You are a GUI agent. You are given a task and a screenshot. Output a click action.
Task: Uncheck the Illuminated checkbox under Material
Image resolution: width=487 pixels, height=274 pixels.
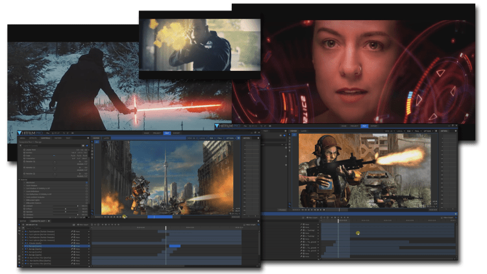[x=86, y=182]
